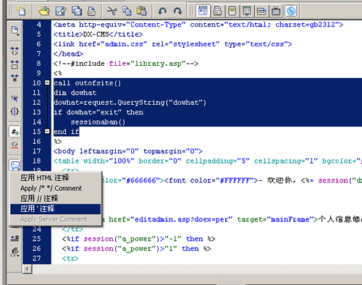Viewport: 362px width, 285px height.
Task: Click the body tag's 'leftmargin="0"' text
Action: tap(109, 151)
